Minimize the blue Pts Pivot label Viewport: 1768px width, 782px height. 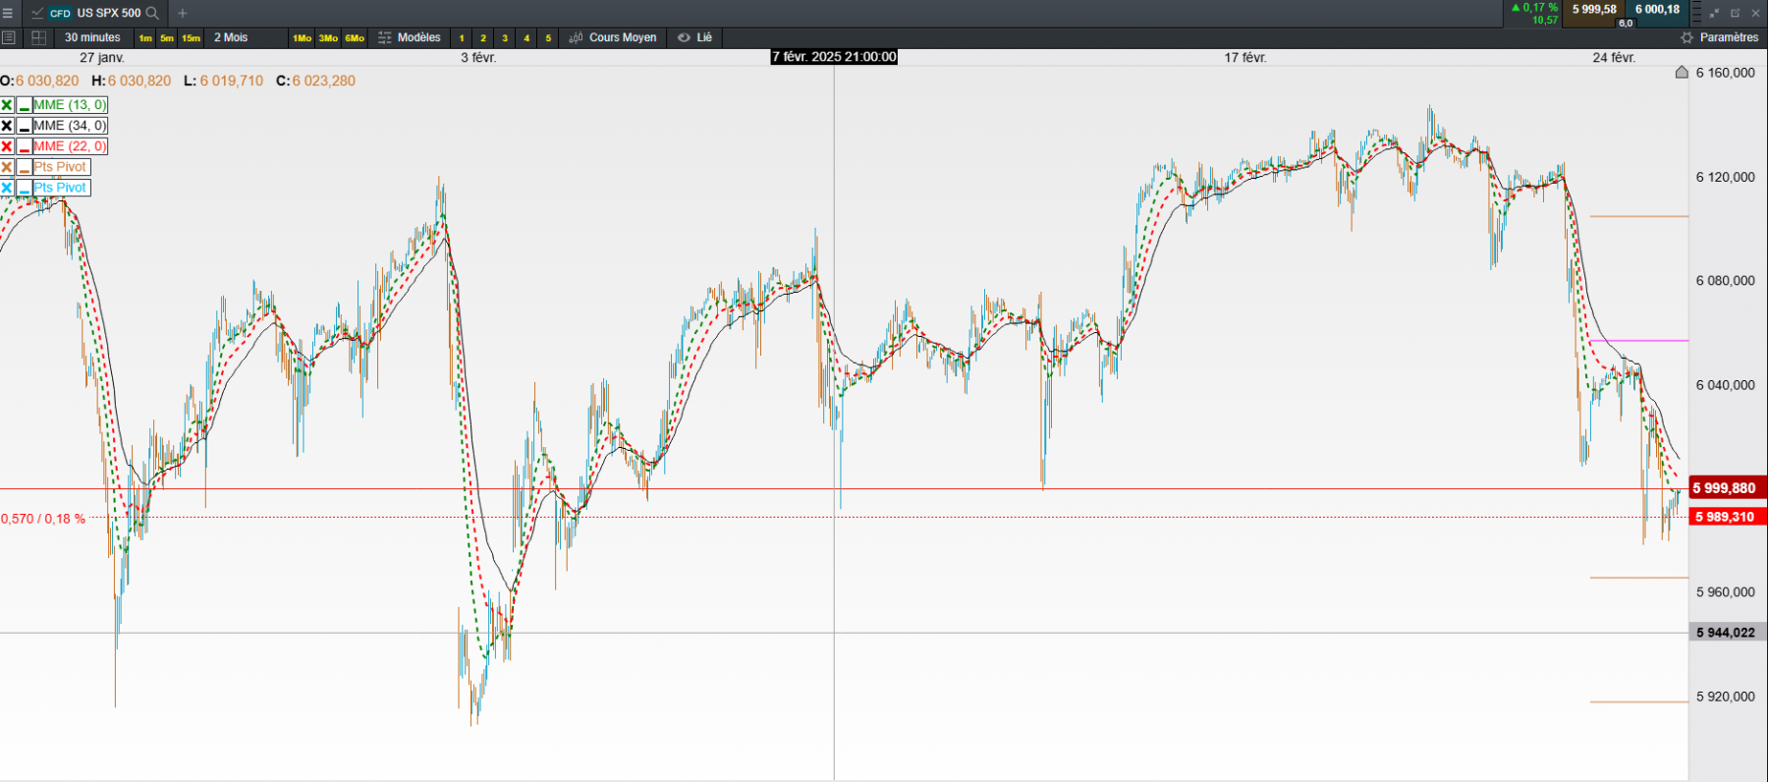25,188
